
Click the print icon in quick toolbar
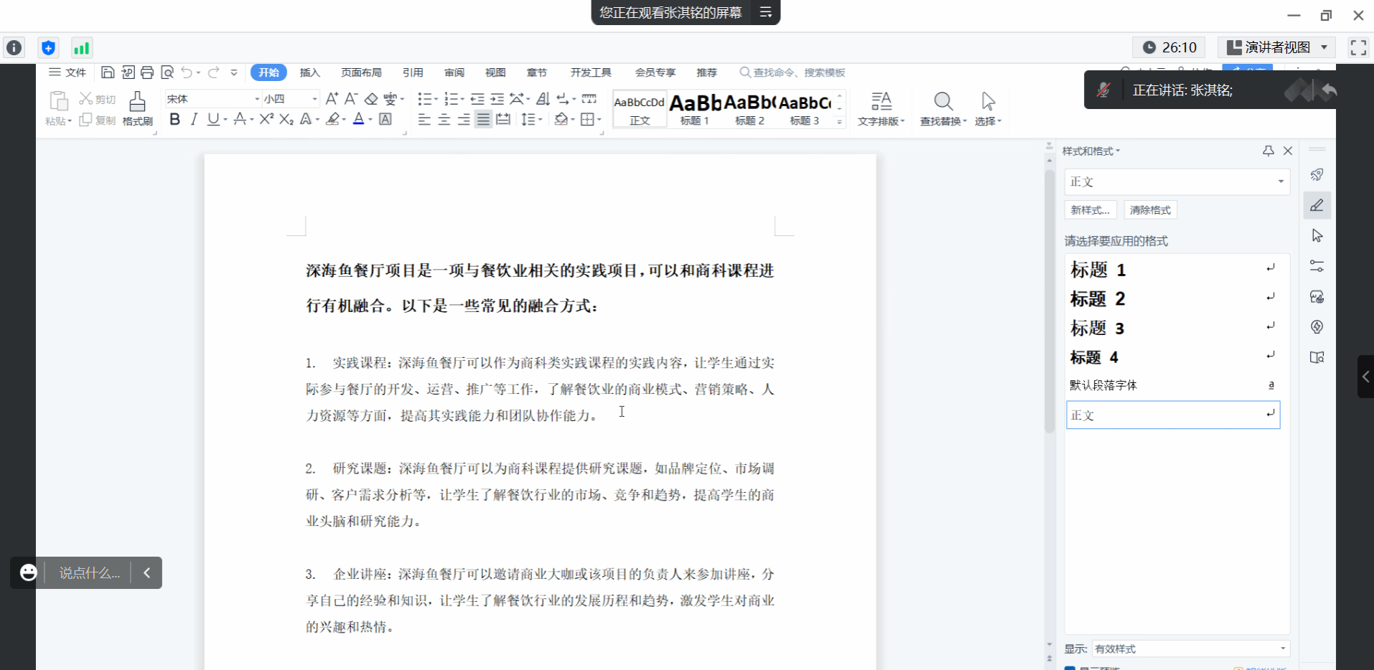click(147, 72)
